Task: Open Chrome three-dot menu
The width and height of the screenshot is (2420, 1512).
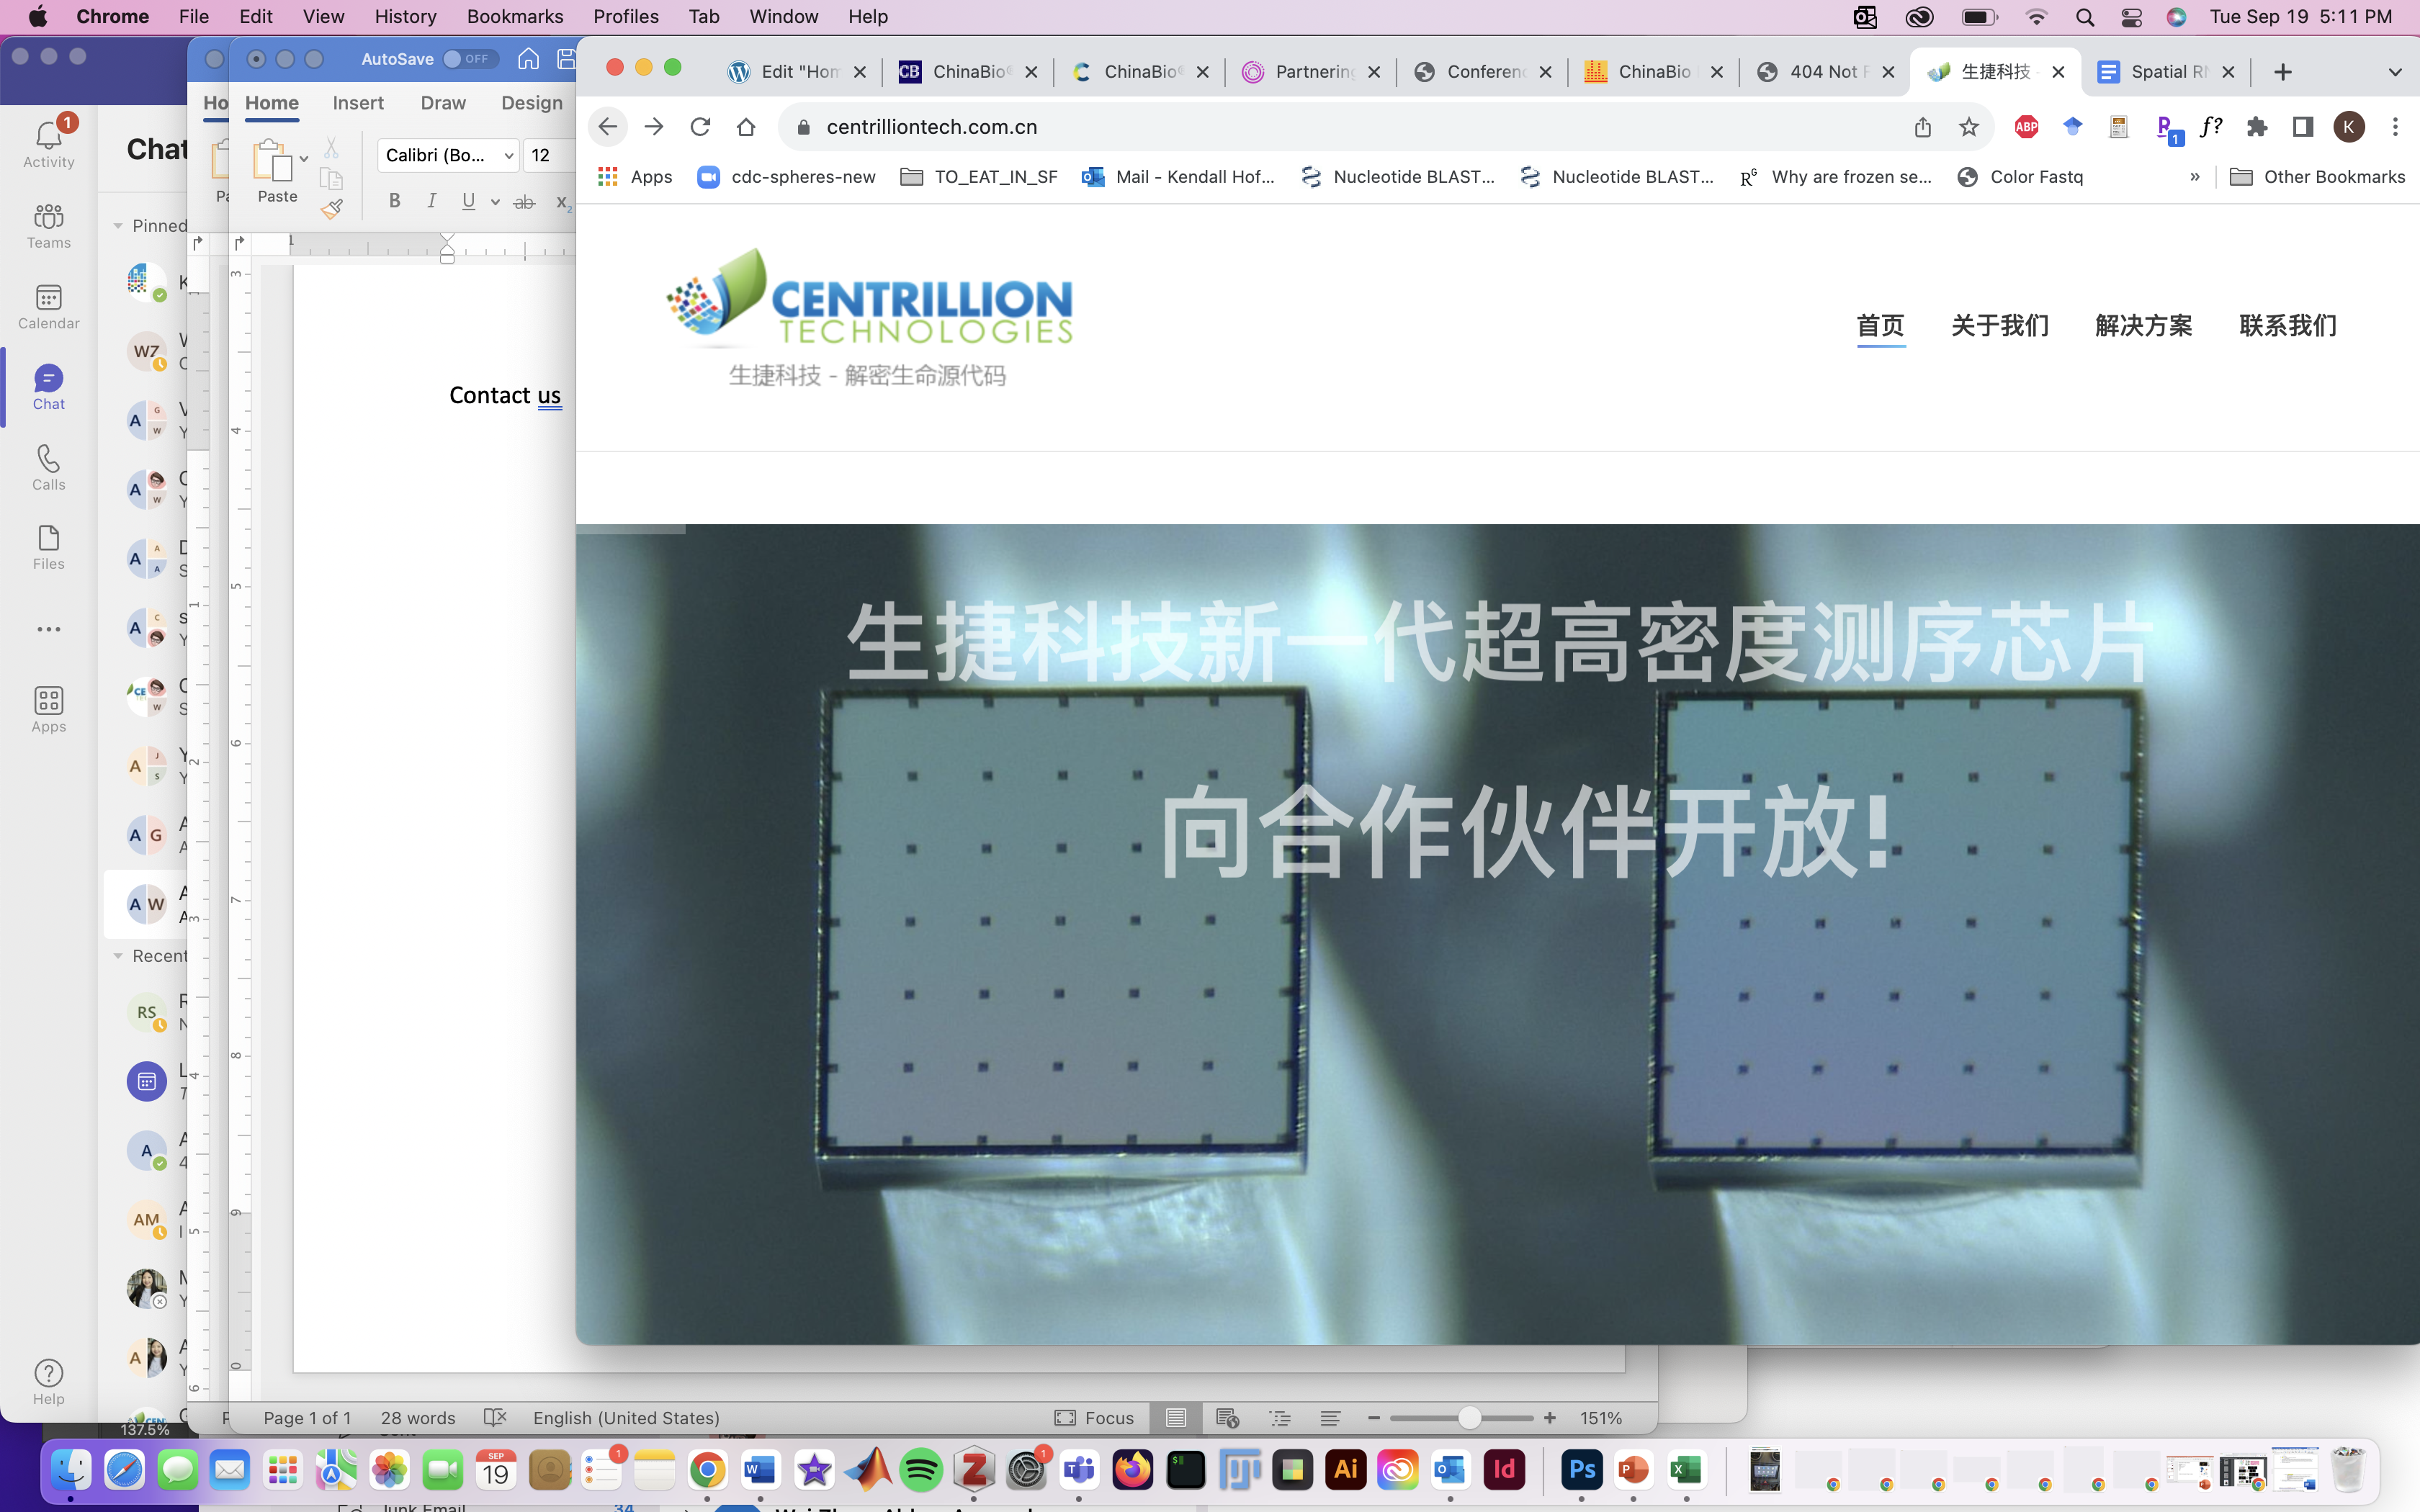Action: pos(2395,127)
